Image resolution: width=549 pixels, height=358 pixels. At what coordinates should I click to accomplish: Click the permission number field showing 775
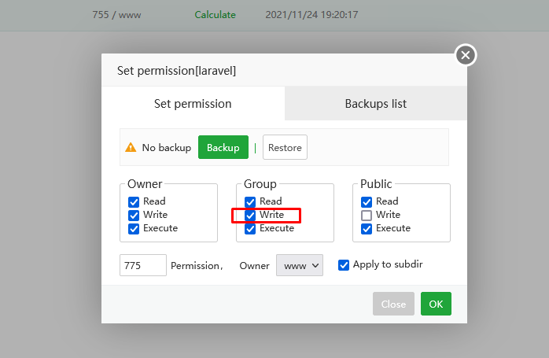point(142,266)
